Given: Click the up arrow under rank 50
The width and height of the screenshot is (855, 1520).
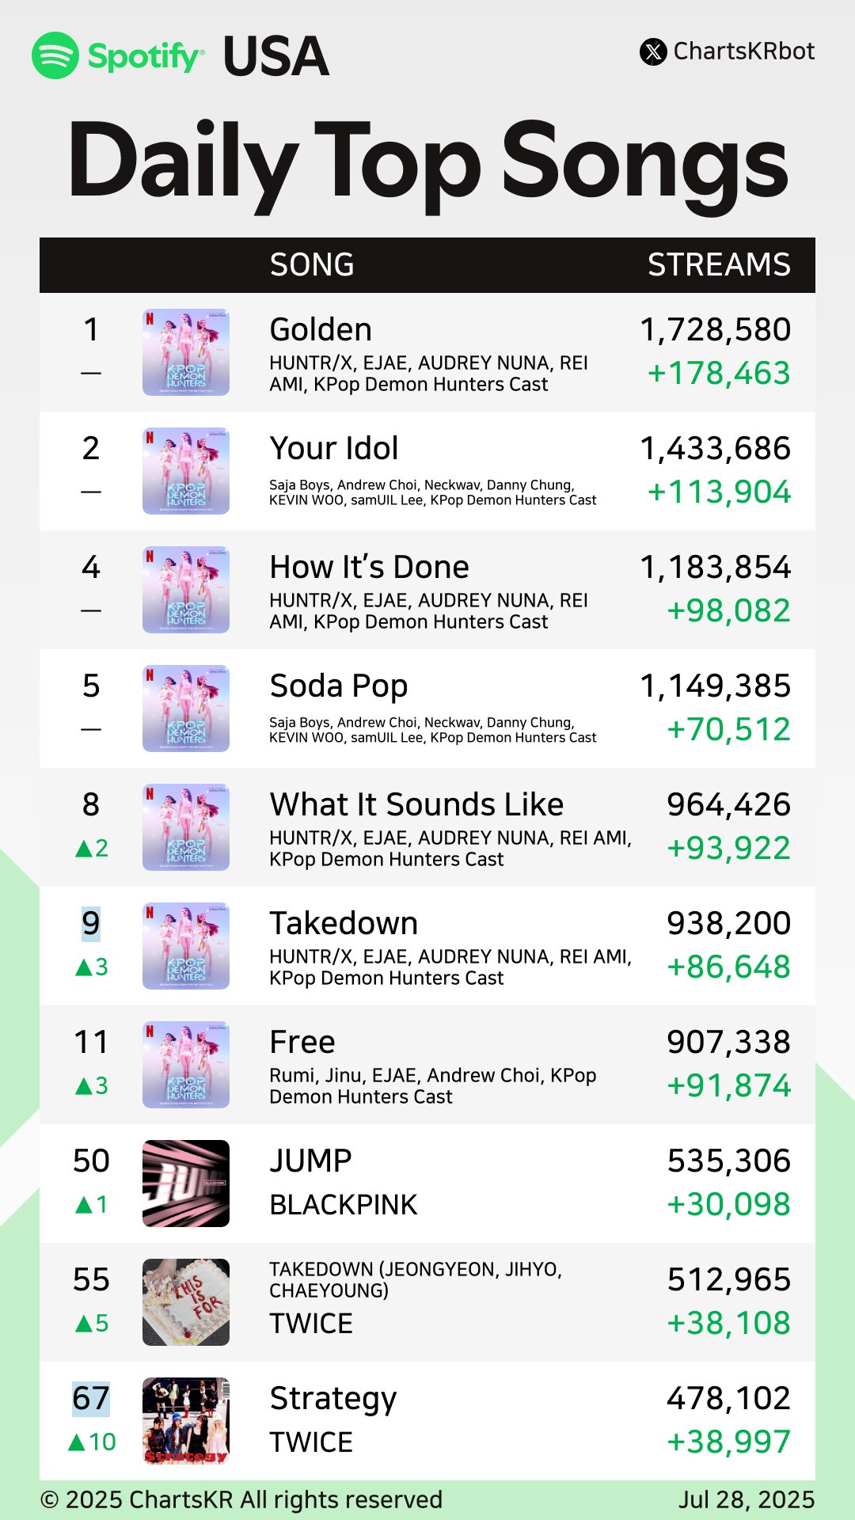Looking at the screenshot, I should pyautogui.click(x=83, y=1205).
